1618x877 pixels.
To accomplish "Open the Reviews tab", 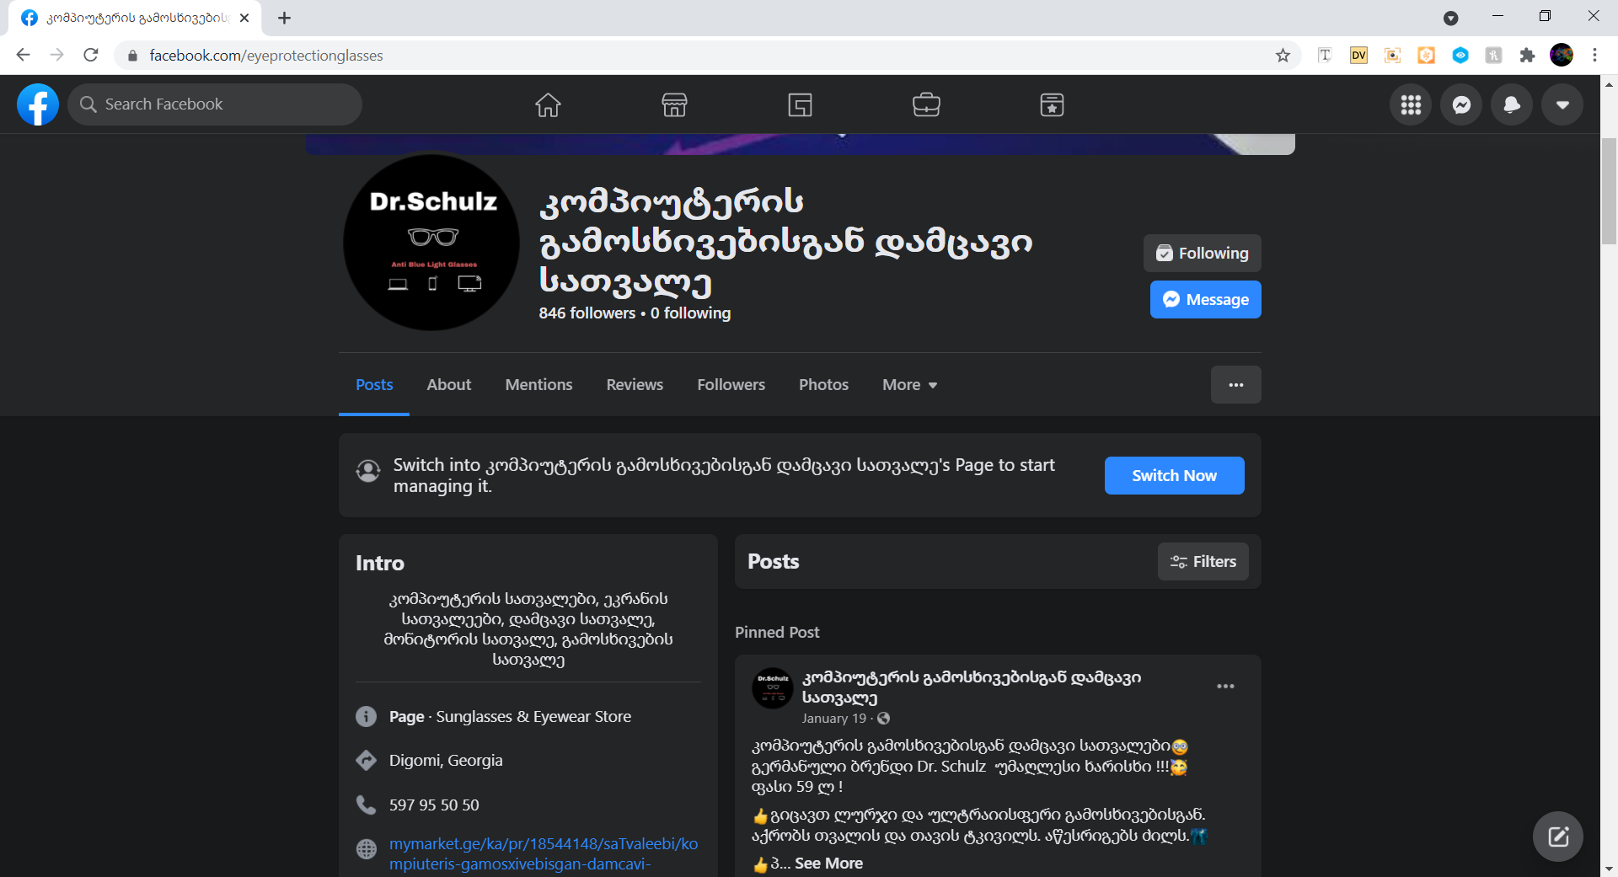I will [635, 385].
